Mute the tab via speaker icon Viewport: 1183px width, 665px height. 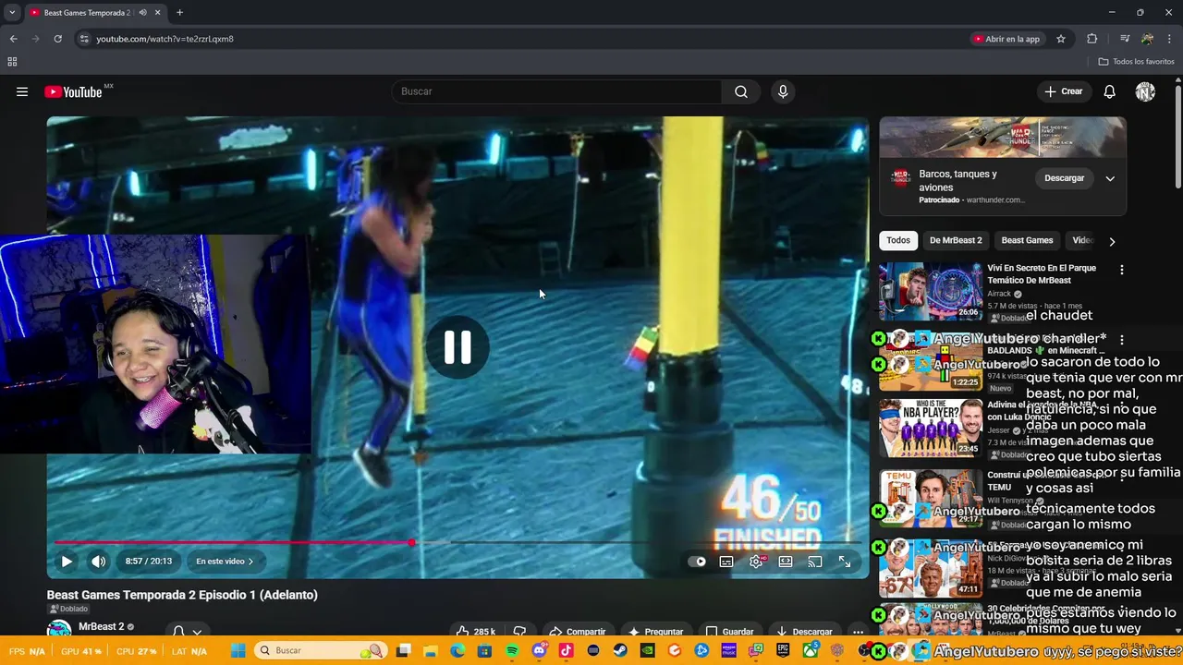coord(142,13)
